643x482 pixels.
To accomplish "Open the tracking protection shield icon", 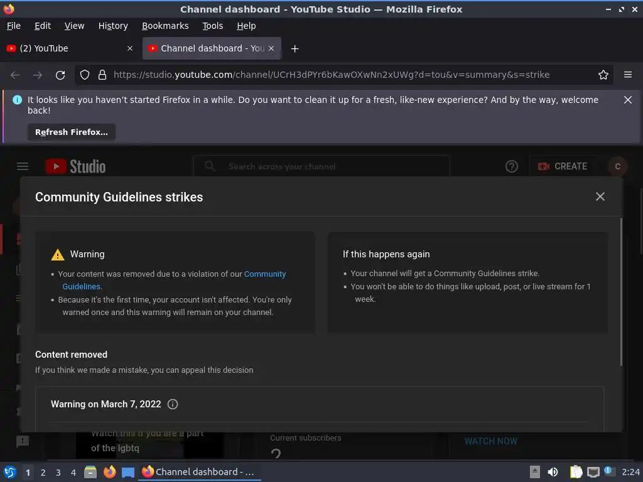I will click(x=85, y=75).
